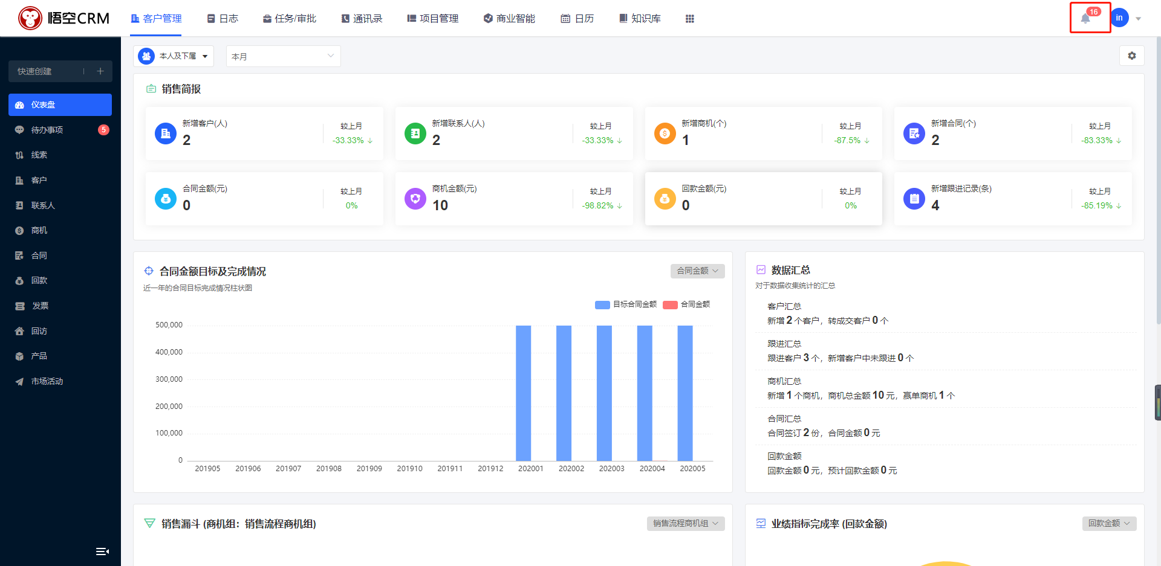Click the 合同金额(元) card icon
Screen dimensions: 1161x566
point(166,199)
